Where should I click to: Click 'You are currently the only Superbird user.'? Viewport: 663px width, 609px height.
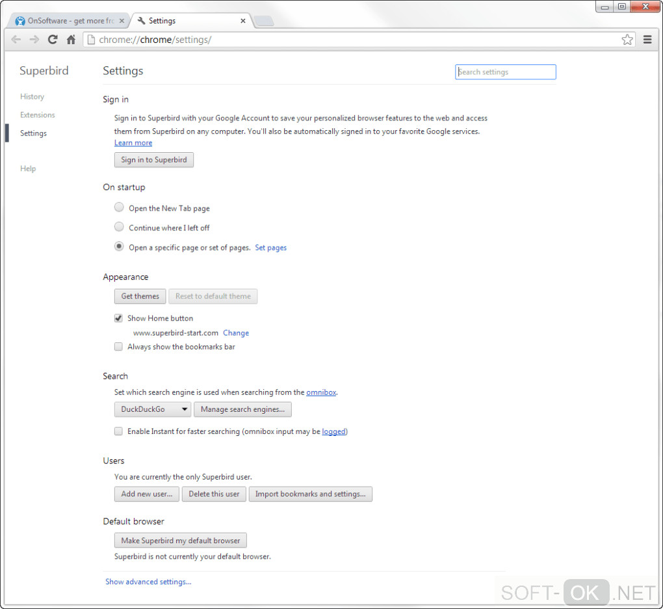point(183,477)
